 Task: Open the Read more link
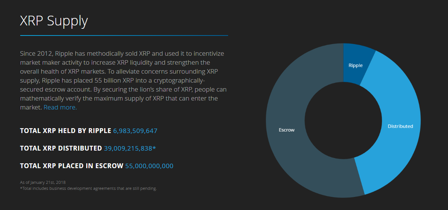(x=60, y=107)
